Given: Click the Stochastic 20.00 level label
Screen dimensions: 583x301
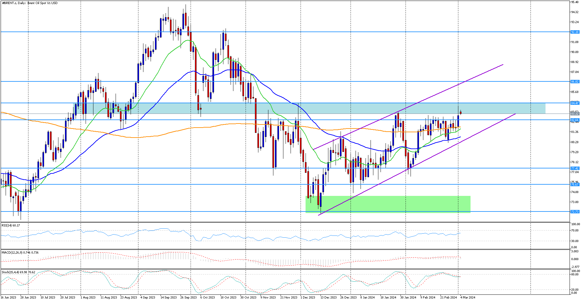Looking at the screenshot, I should [574, 289].
